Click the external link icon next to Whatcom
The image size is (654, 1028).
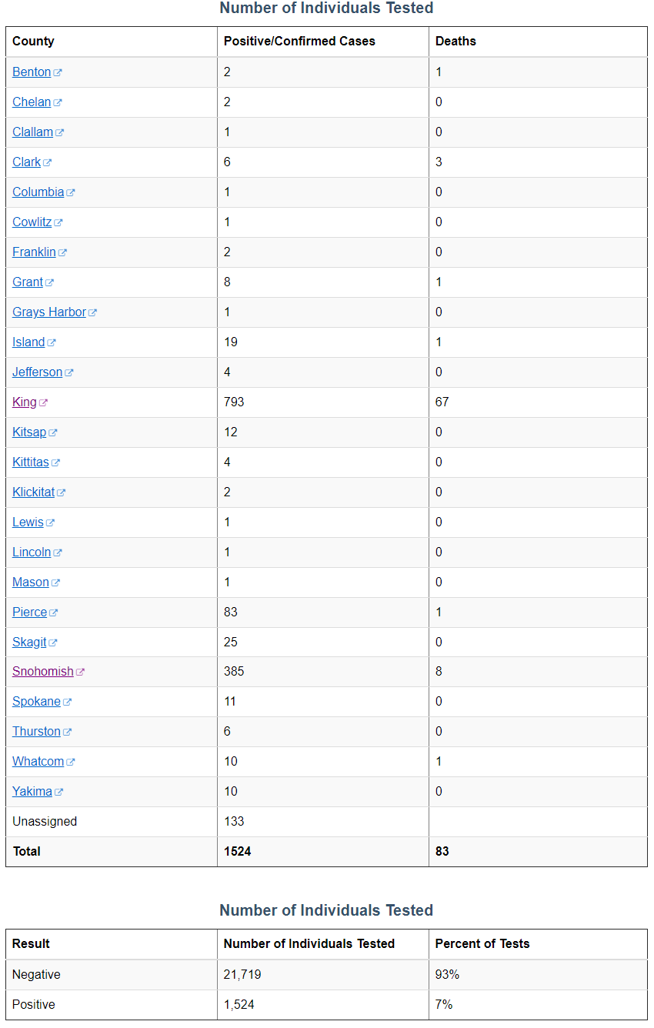tap(70, 761)
